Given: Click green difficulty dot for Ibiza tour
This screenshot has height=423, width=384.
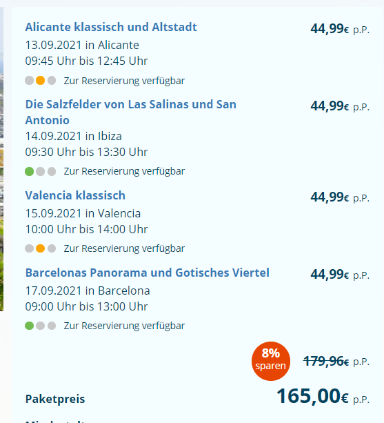Looking at the screenshot, I should click(30, 171).
